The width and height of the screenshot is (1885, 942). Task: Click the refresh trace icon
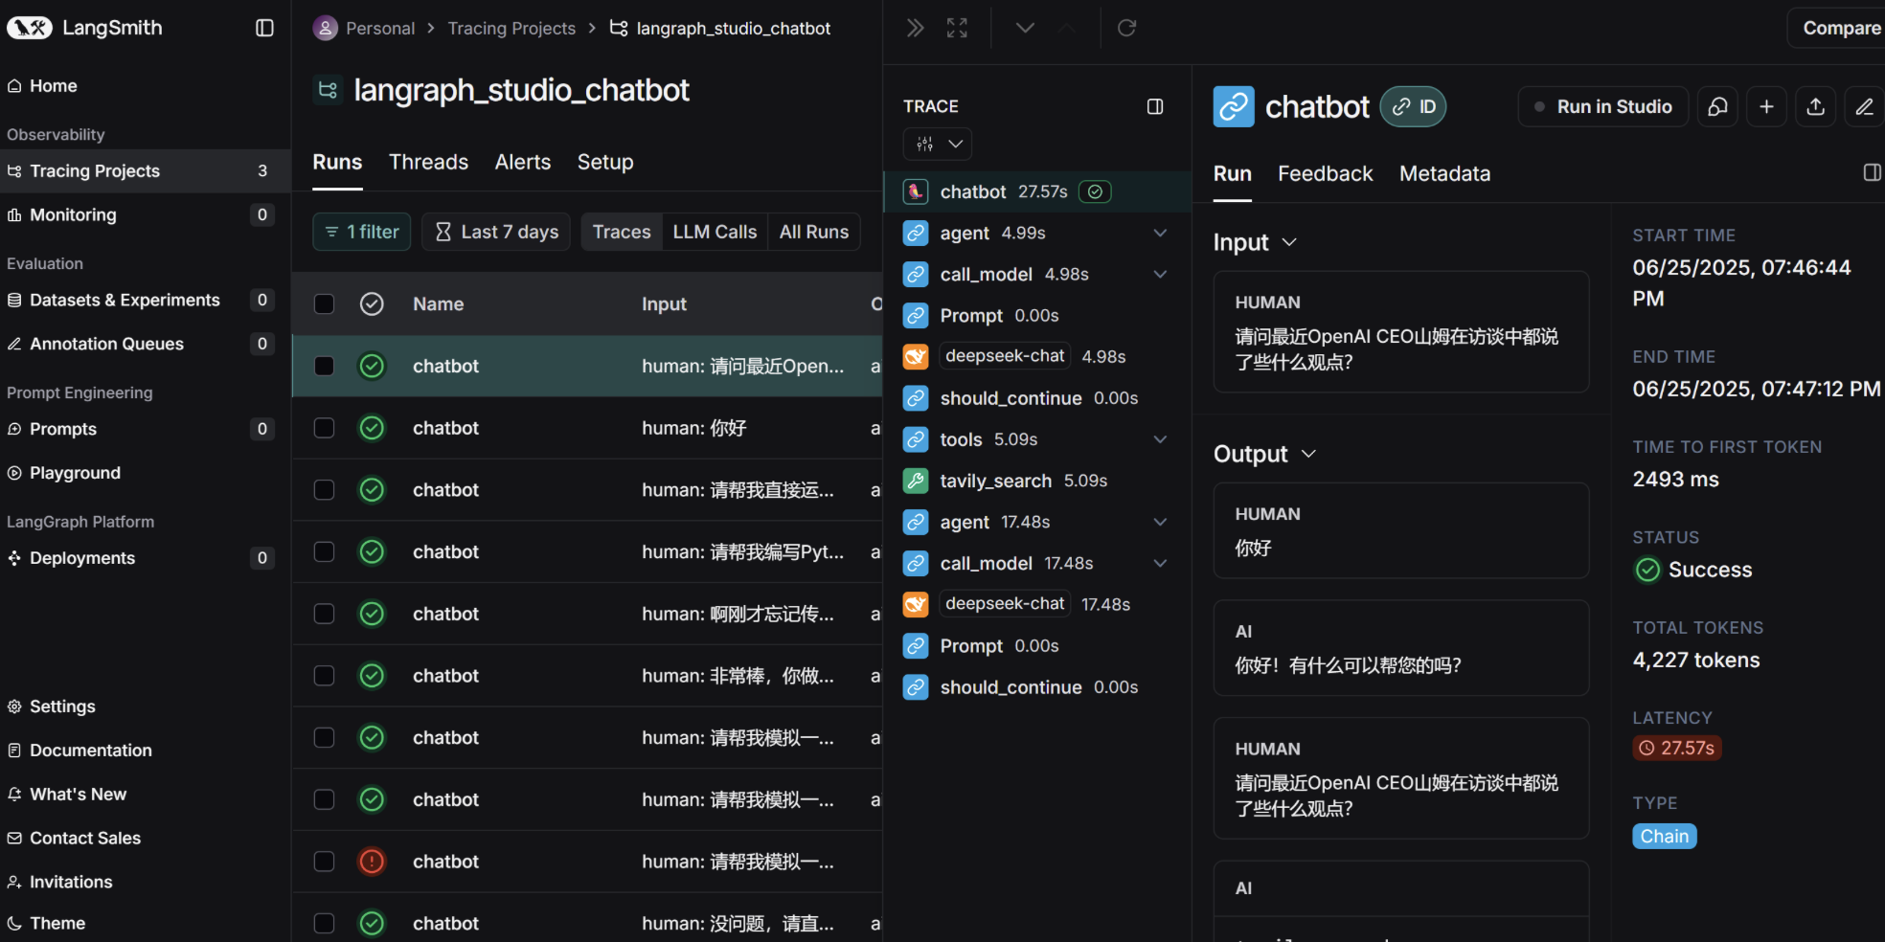pyautogui.click(x=1126, y=28)
